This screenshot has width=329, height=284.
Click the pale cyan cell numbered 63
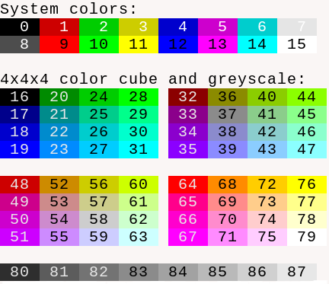point(139,237)
